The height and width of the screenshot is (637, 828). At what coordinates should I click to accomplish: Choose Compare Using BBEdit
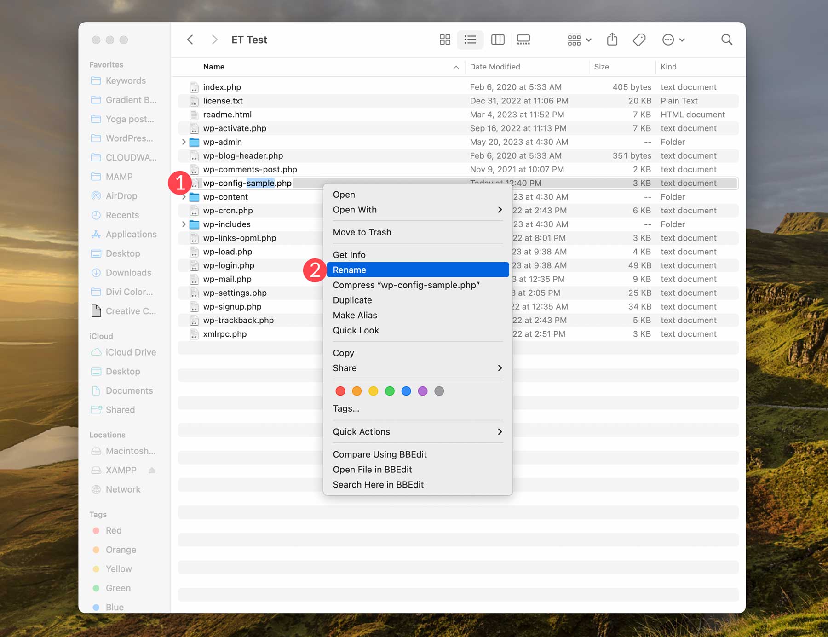379,454
